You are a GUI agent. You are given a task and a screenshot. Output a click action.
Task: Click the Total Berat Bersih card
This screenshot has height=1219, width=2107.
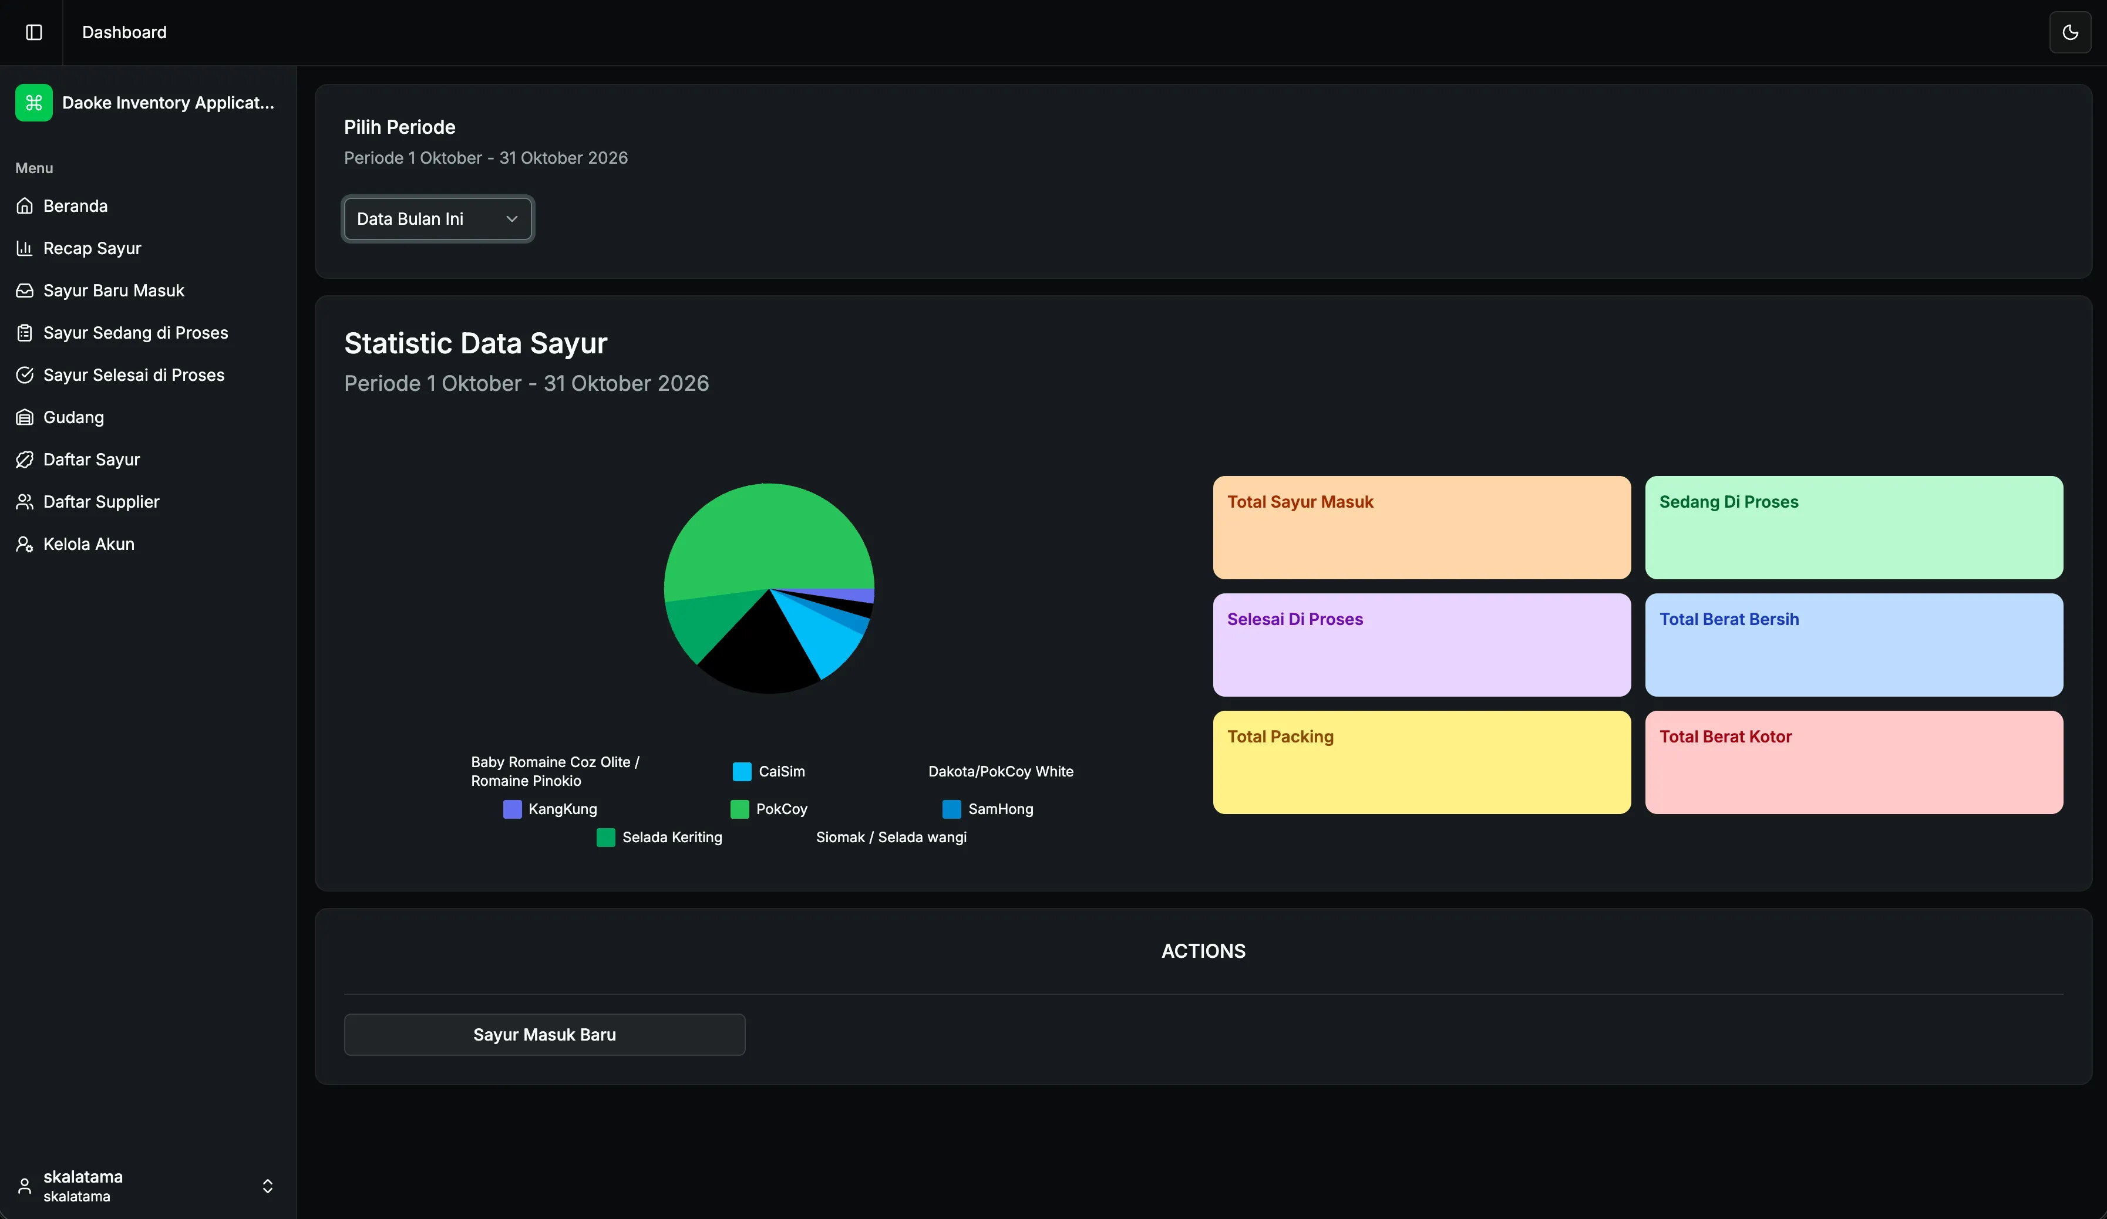pyautogui.click(x=1854, y=645)
